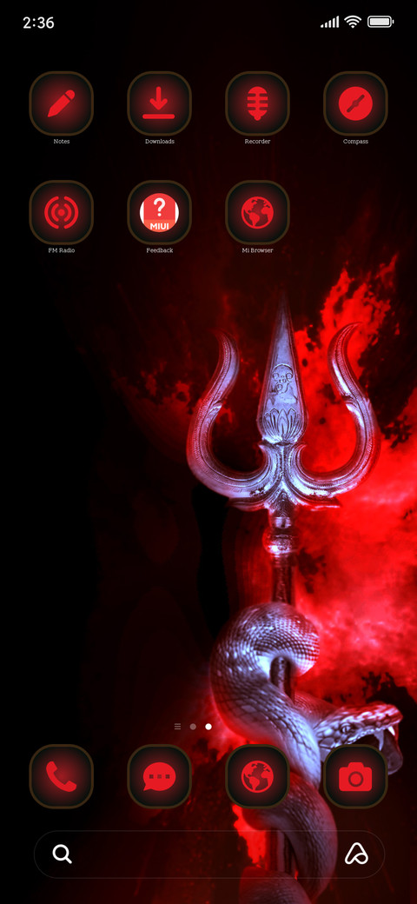Tap the search magnifier icon

63,854
